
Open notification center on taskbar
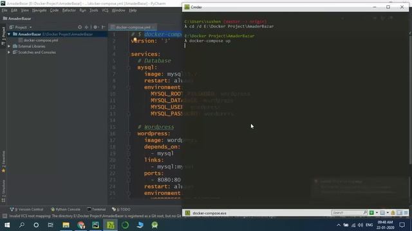402,225
